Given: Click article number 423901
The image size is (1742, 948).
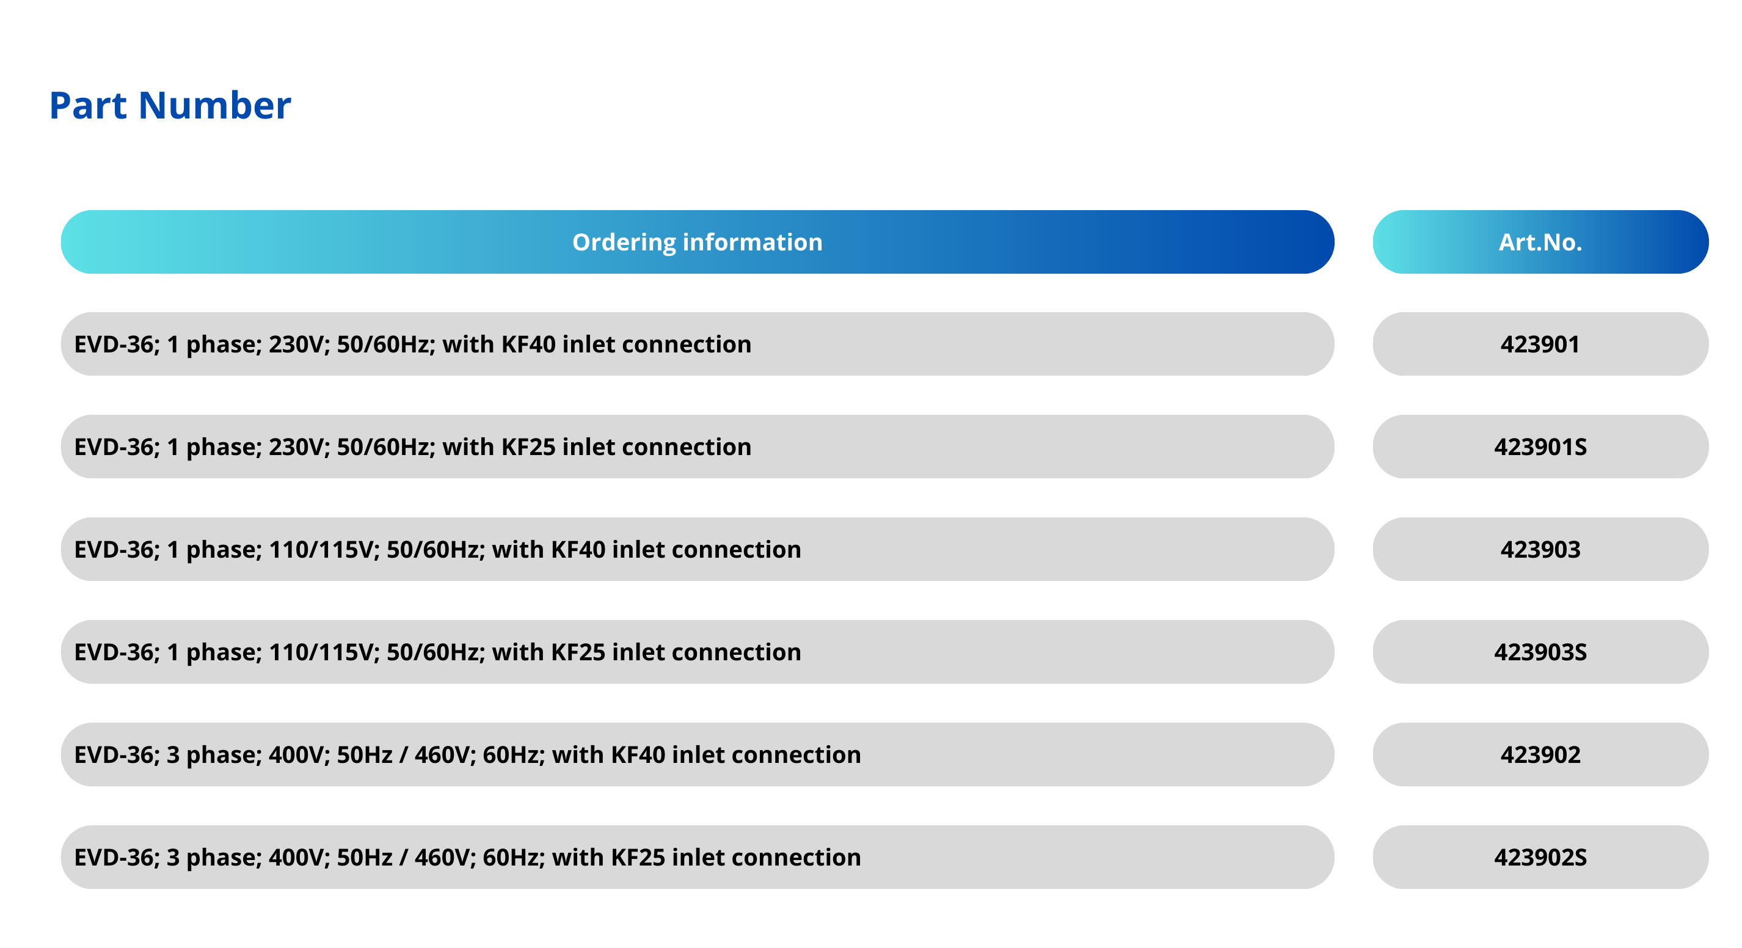Looking at the screenshot, I should point(1540,344).
